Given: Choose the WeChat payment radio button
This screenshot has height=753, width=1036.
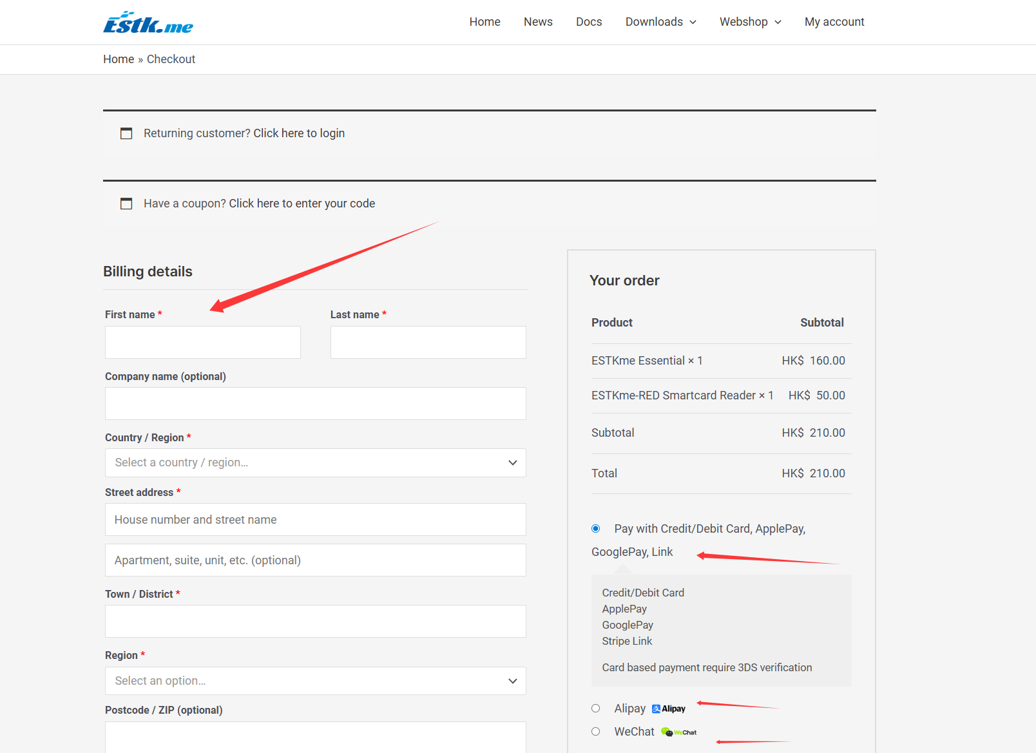Looking at the screenshot, I should pyautogui.click(x=596, y=732).
